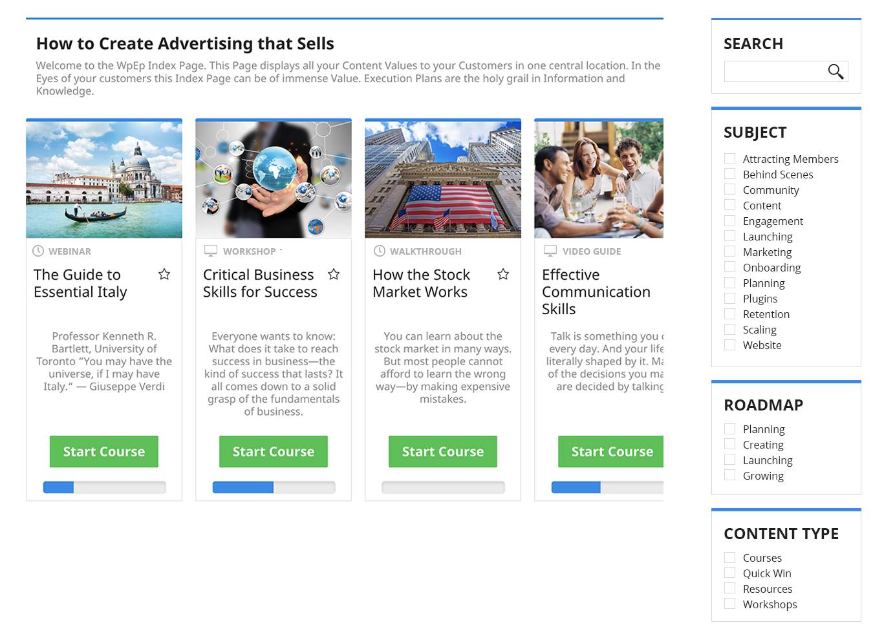Click the Webinar clock icon
The height and width of the screenshot is (638, 884).
[38, 251]
